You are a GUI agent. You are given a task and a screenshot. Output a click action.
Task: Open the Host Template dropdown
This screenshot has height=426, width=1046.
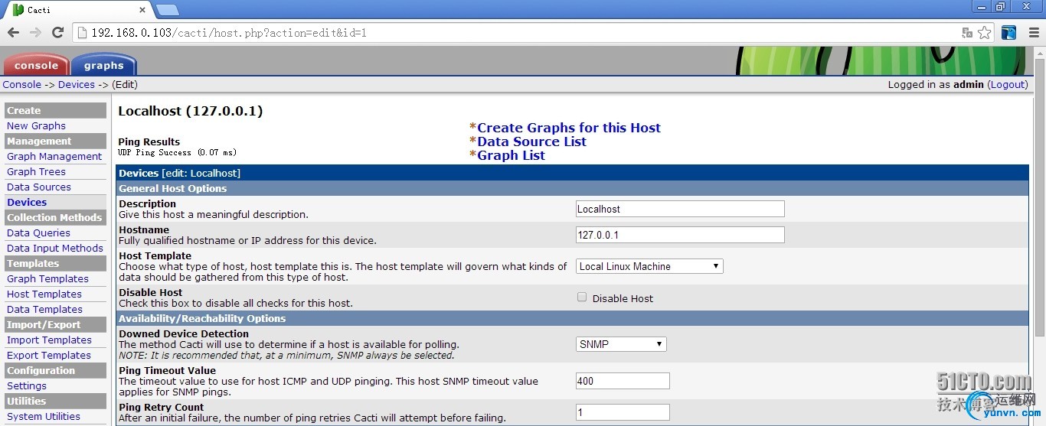coord(649,266)
